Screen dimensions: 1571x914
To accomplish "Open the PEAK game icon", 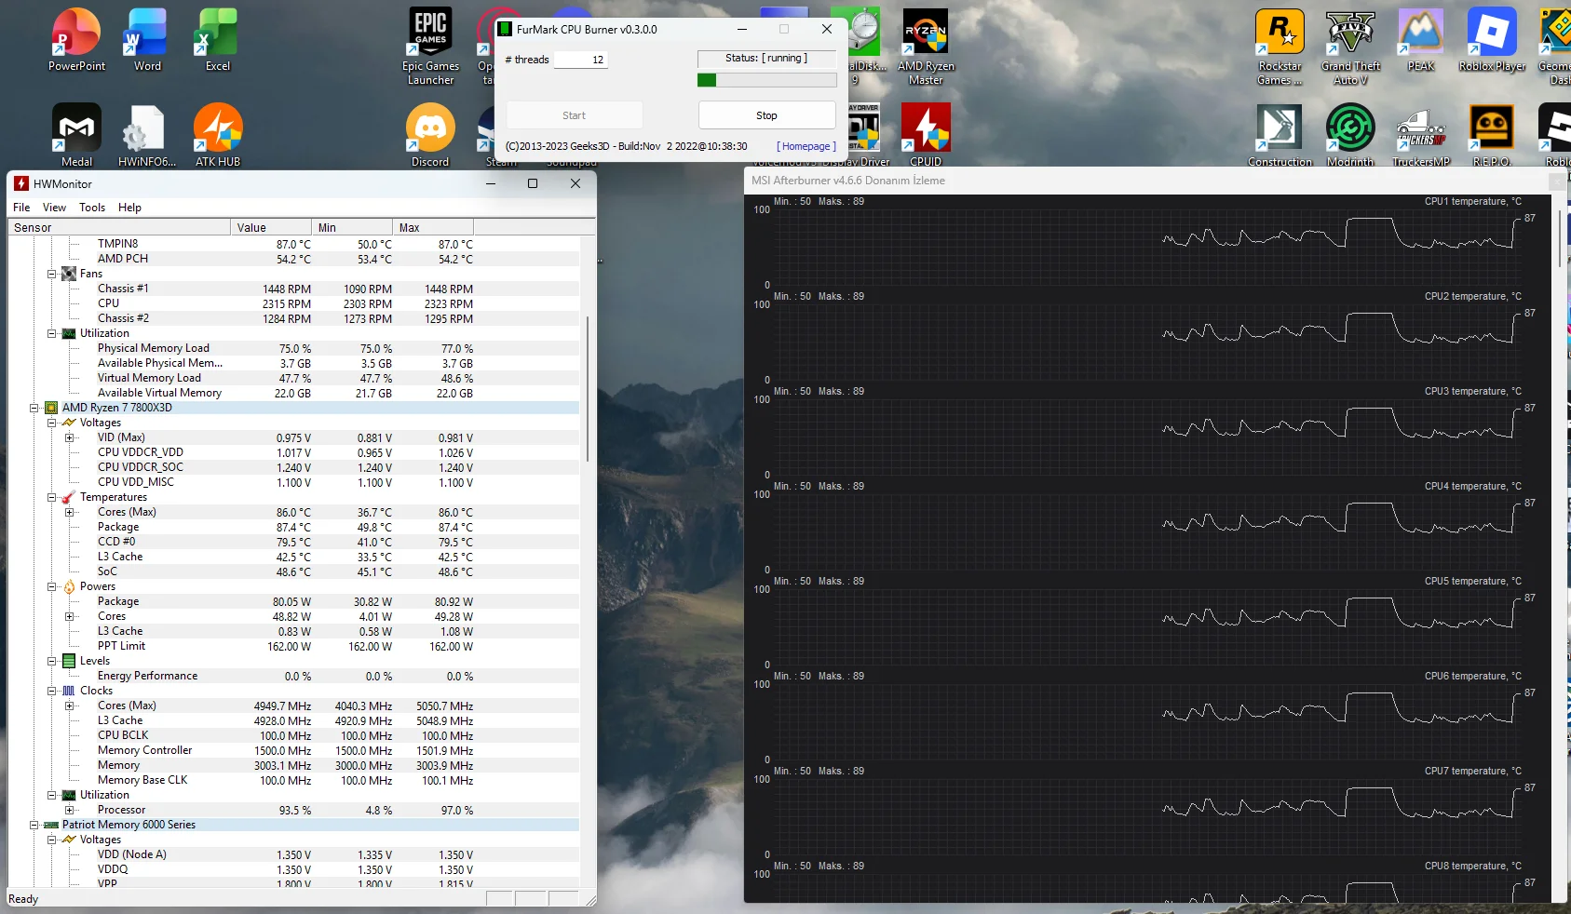I will [x=1421, y=40].
